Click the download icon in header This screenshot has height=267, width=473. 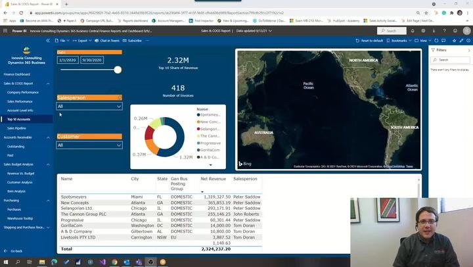click(434, 31)
